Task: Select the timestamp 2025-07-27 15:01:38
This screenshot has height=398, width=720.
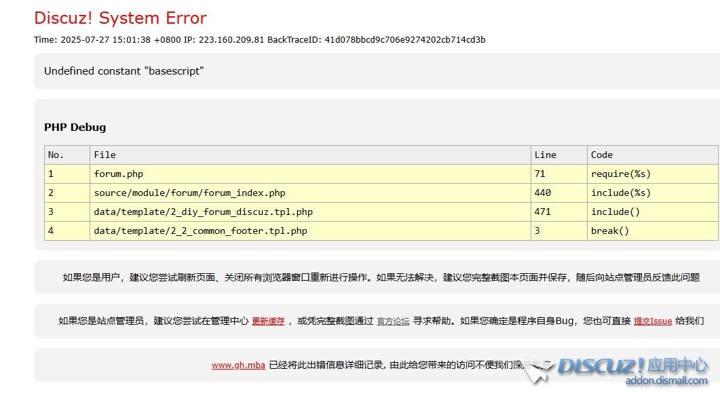Action: coord(106,40)
